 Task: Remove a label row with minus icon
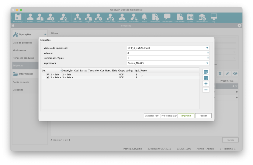point(206,90)
